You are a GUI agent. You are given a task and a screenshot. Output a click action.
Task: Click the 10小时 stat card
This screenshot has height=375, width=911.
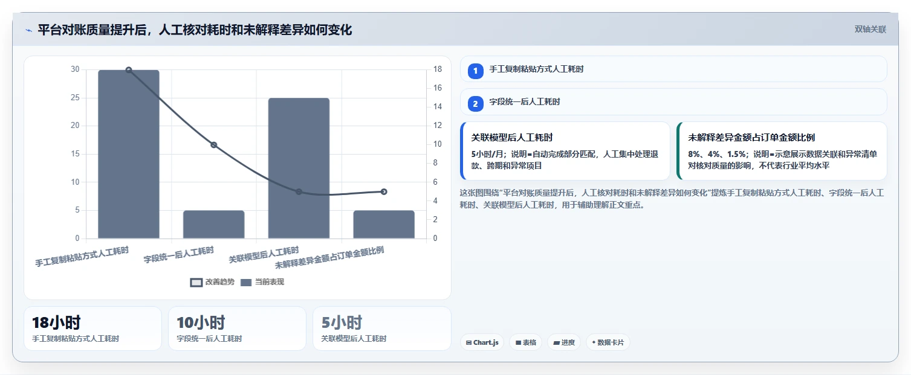click(x=237, y=329)
